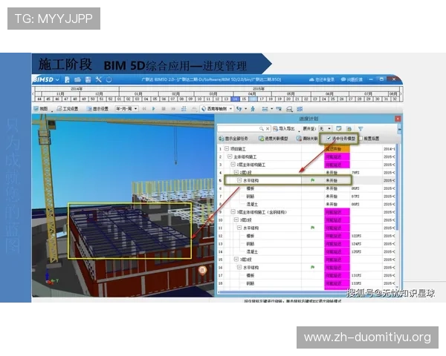Click the cloud login status 您还未登录
The width and height of the screenshot is (446, 356).
pyautogui.click(x=322, y=79)
